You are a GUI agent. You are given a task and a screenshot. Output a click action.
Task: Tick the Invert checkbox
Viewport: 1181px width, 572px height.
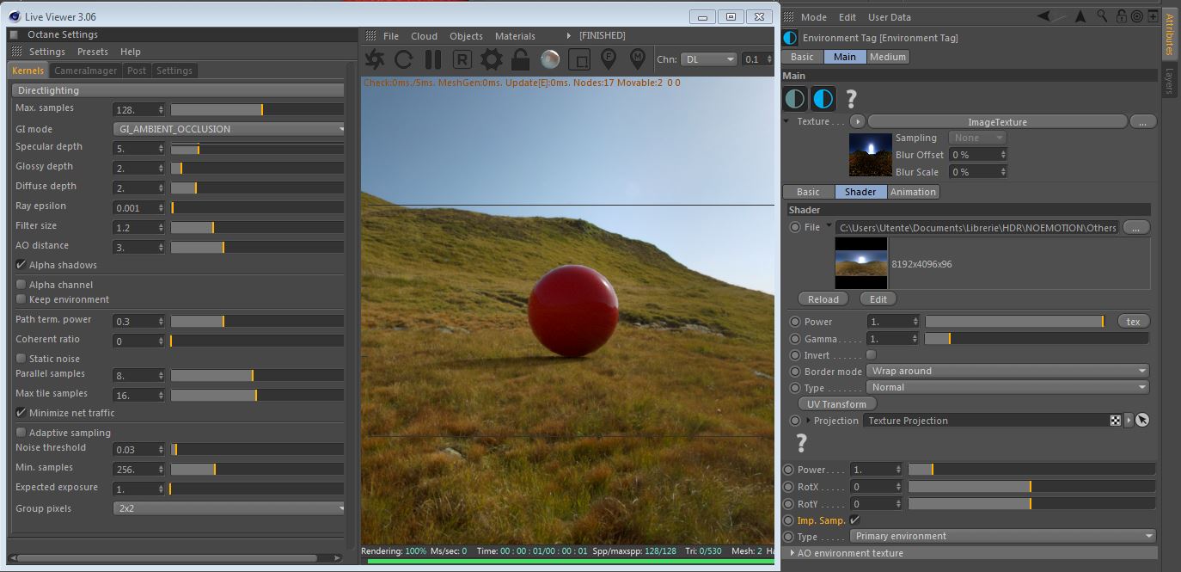tap(871, 355)
